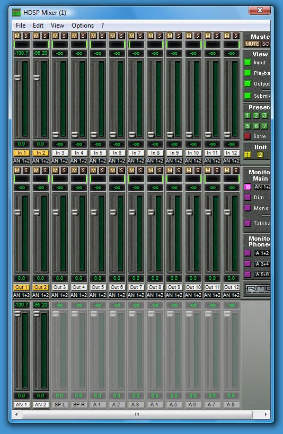Image resolution: width=283 pixels, height=434 pixels.
Task: Toggle the pink Monitor Main AN 1+2 button
Action: click(x=247, y=187)
